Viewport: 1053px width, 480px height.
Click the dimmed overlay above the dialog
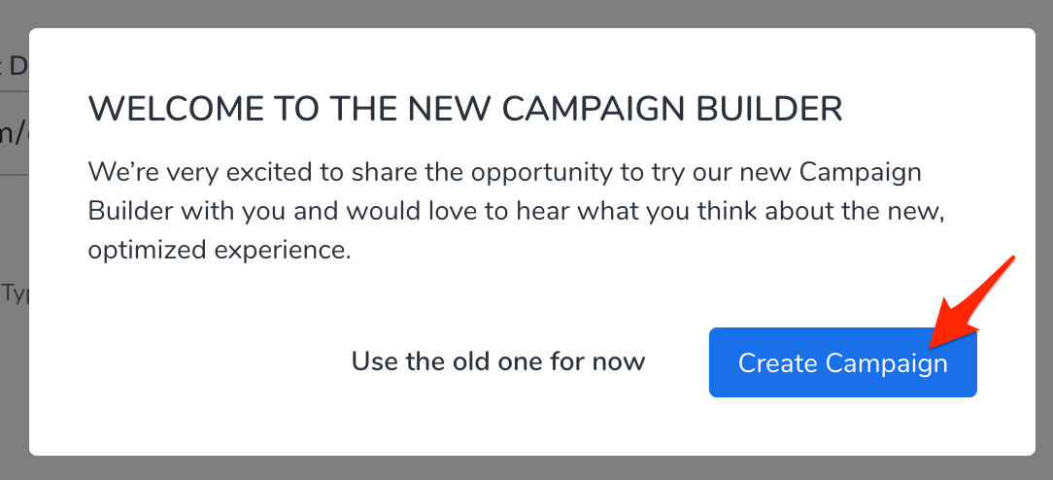[525, 13]
